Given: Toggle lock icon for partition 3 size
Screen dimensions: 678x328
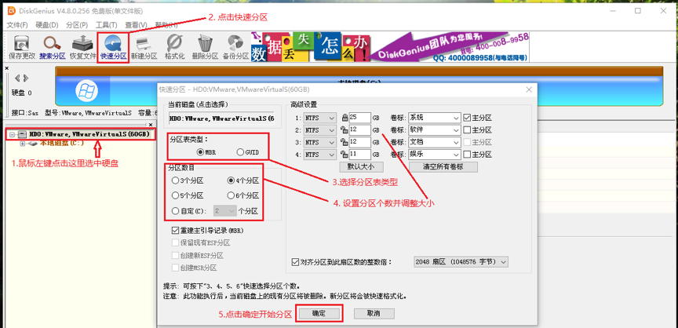Looking at the screenshot, I should point(344,142).
